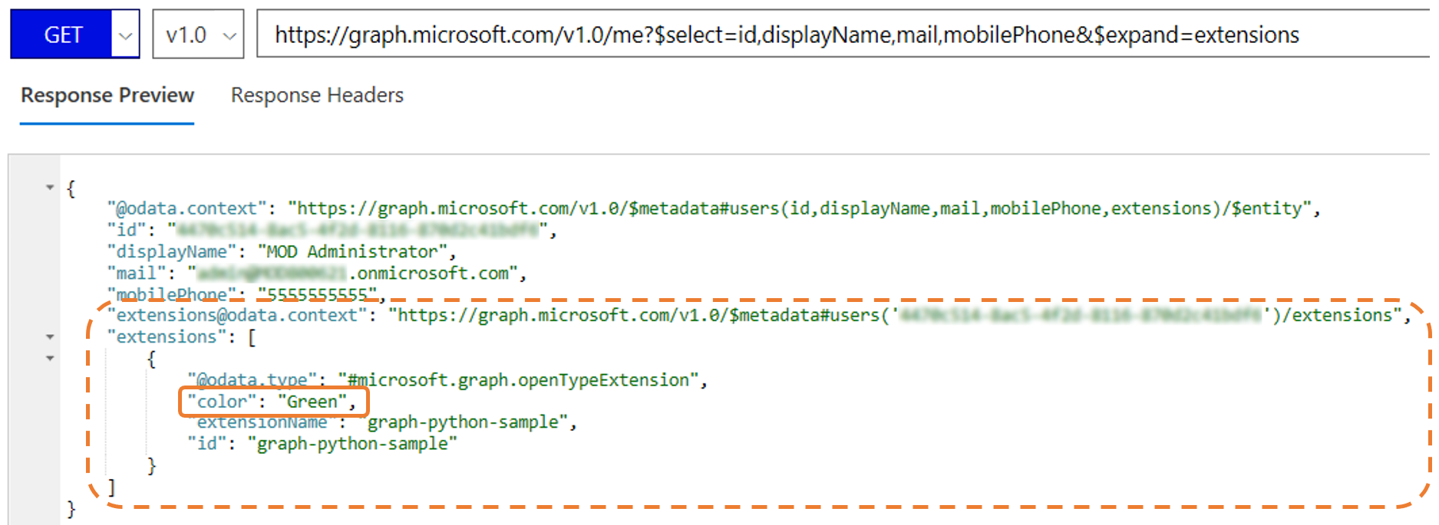Switch to the Response Preview tab

[x=107, y=96]
